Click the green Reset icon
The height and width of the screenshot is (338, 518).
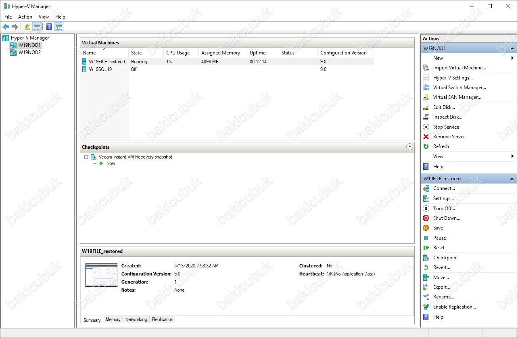coord(426,248)
